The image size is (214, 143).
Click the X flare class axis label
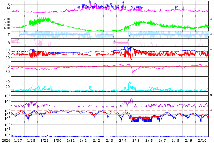tap(9, 4)
